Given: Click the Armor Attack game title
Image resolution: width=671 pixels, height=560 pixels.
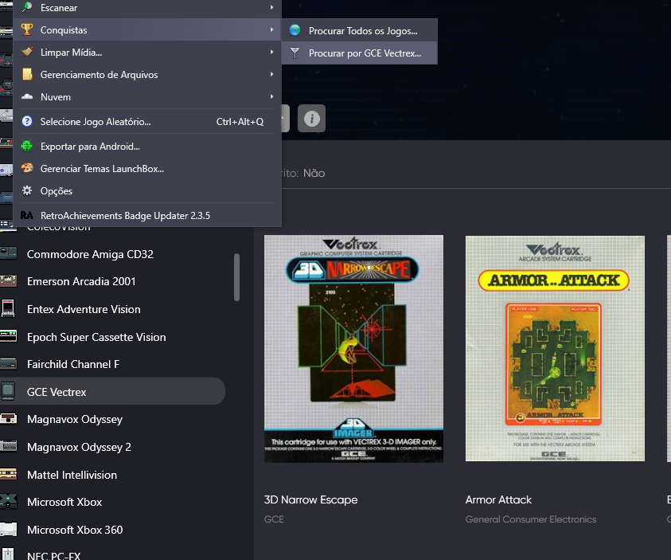Looking at the screenshot, I should [498, 499].
